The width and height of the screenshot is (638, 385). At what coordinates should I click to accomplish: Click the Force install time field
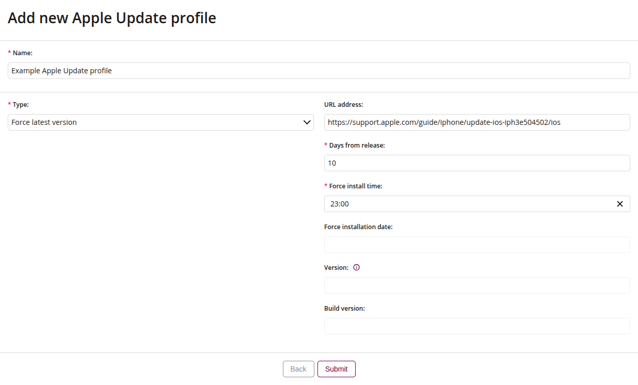click(x=465, y=203)
